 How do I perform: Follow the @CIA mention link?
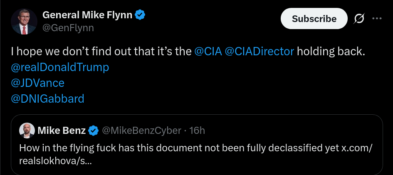[x=208, y=52]
